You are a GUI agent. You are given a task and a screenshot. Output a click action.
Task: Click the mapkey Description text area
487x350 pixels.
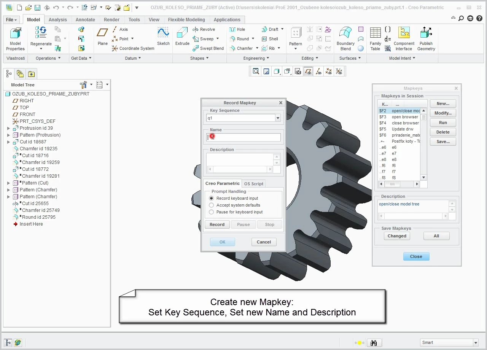point(240,159)
